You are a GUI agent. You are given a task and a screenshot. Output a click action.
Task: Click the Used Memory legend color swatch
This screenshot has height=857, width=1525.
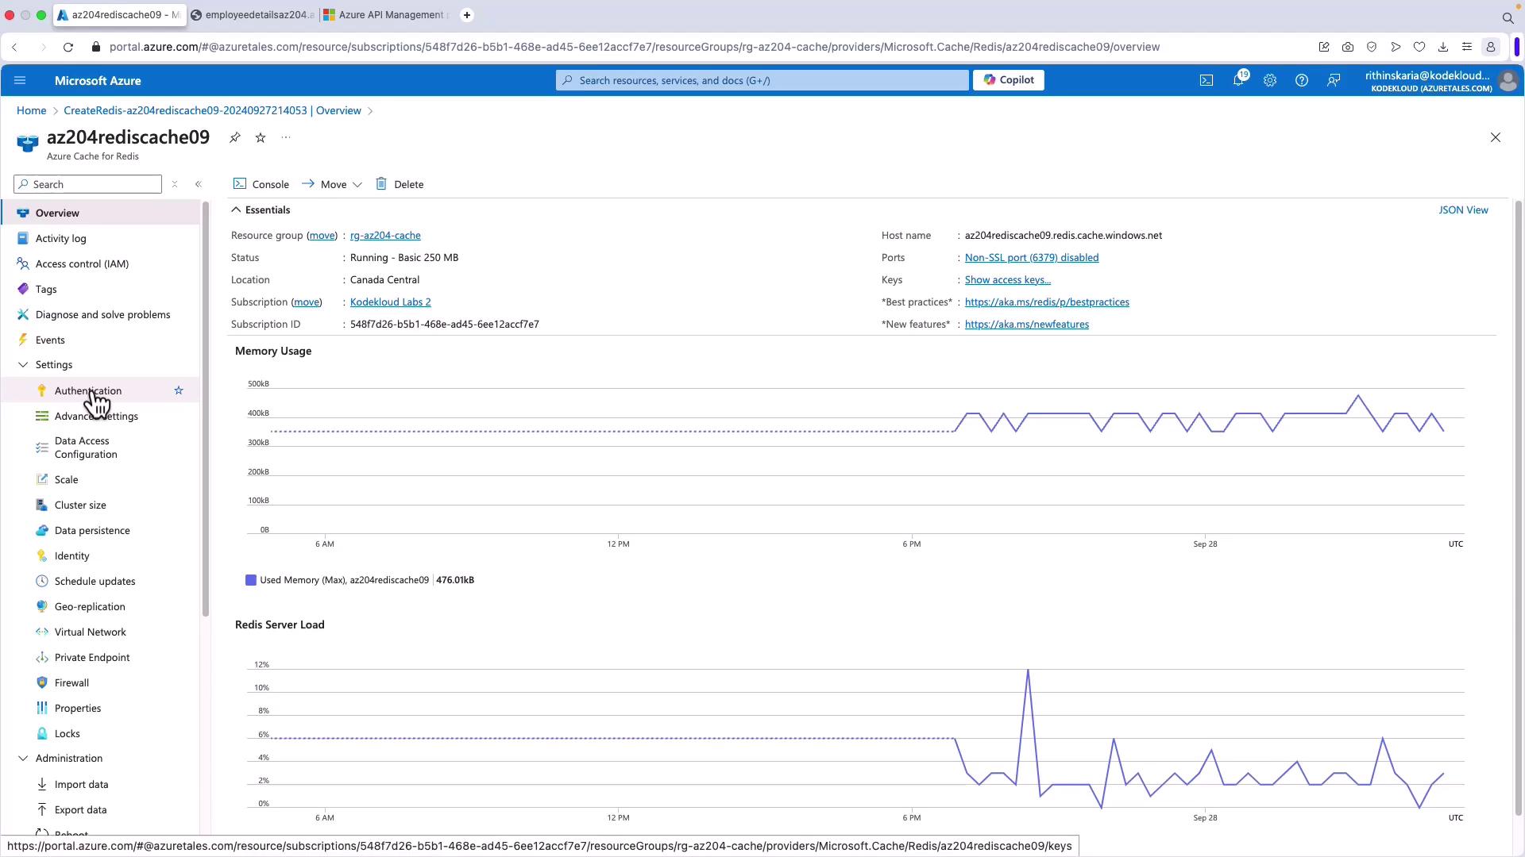tap(251, 580)
